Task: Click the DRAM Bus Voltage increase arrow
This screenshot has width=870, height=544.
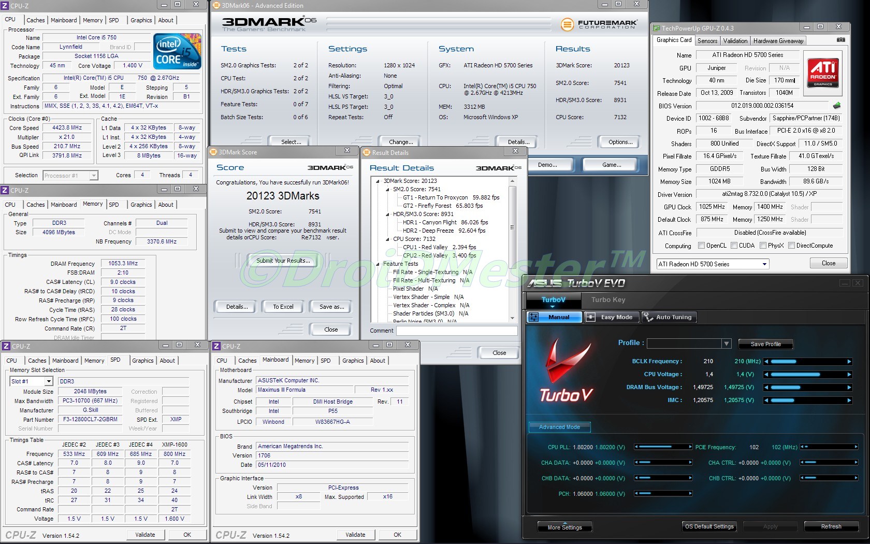Action: click(849, 387)
